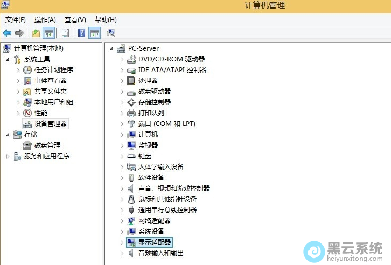Image resolution: width=391 pixels, height=265 pixels.
Task: Open the 查看(V) menu
Action: (75, 20)
